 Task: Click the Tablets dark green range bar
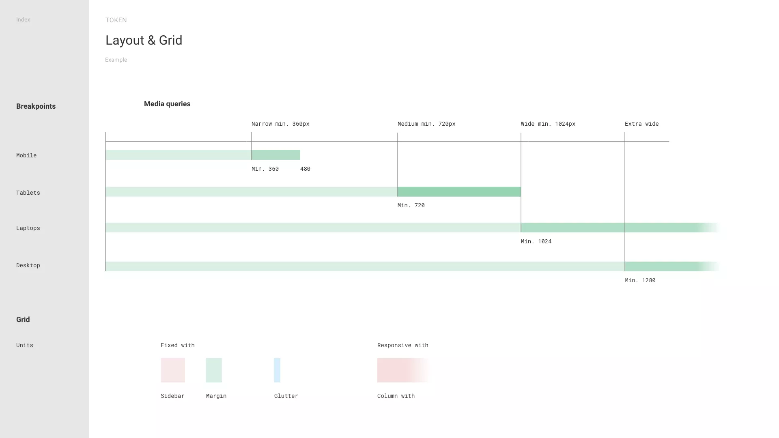[459, 192]
